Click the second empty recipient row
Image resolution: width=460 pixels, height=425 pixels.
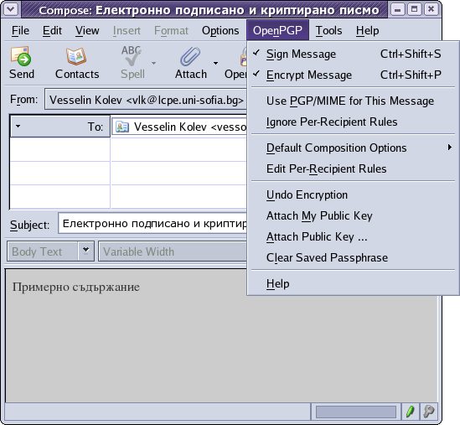pos(128,174)
